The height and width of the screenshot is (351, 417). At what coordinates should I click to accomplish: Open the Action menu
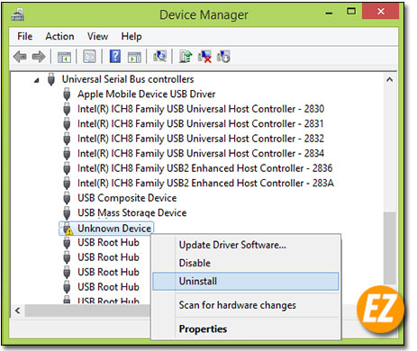(x=59, y=36)
